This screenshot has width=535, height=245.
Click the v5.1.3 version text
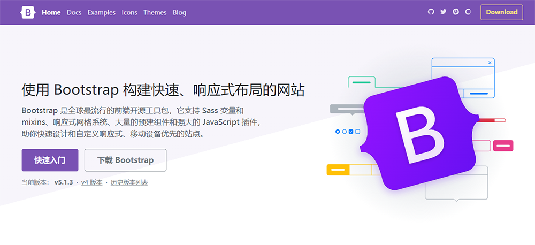coord(64,182)
